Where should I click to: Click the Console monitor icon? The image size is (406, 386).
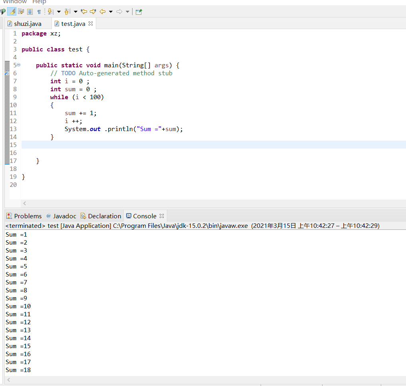(129, 216)
